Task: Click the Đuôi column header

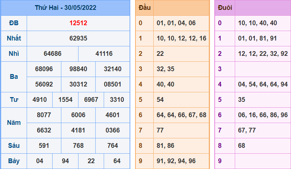Action: click(225, 8)
